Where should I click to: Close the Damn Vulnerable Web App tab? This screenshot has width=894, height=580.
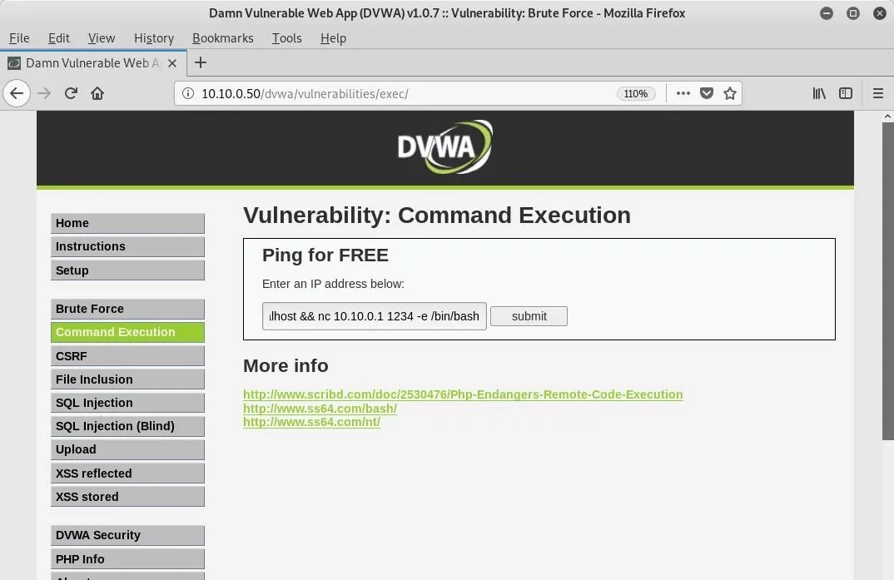tap(172, 63)
